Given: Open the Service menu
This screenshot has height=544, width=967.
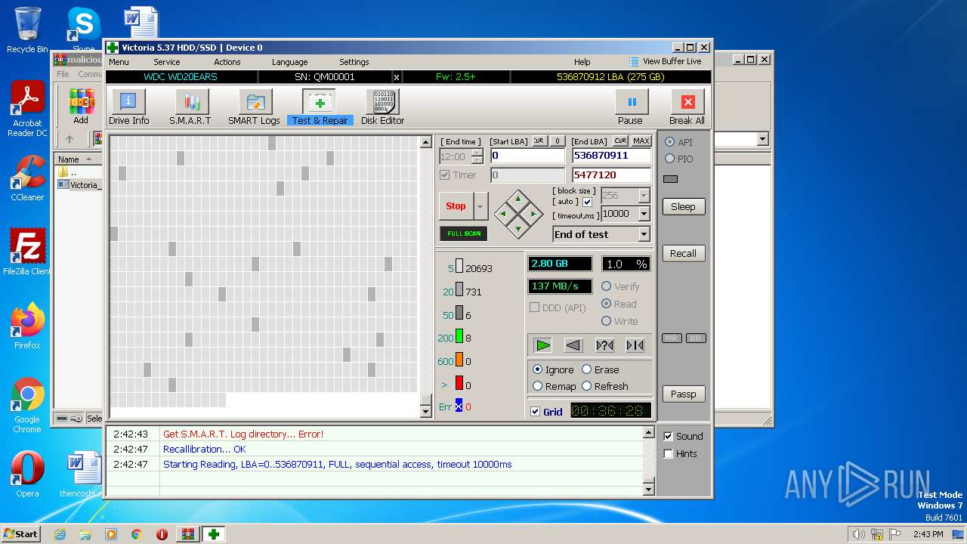Looking at the screenshot, I should (x=167, y=62).
